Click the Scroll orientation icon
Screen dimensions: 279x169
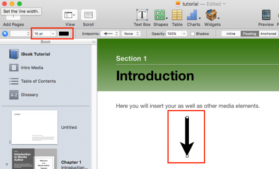tap(88, 15)
